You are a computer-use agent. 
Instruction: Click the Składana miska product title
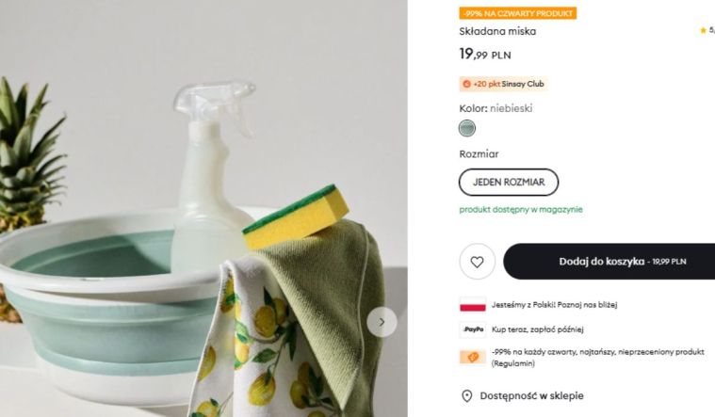click(497, 31)
